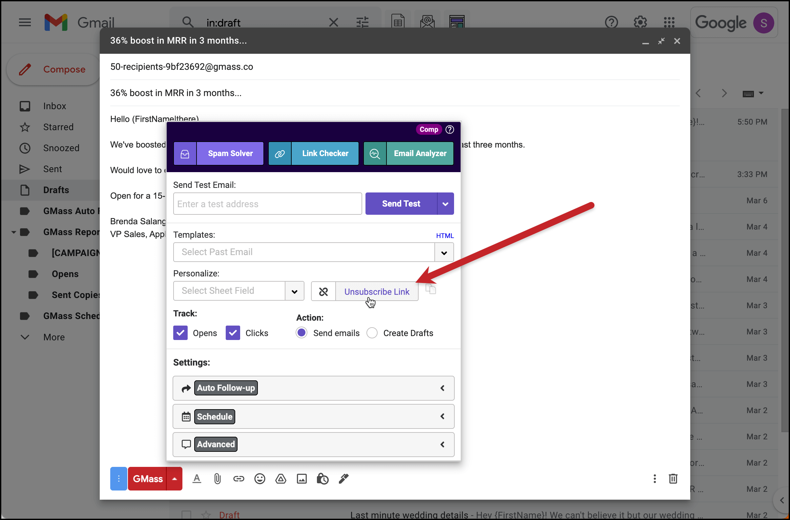This screenshot has width=790, height=520.
Task: Click the Email Analyzer magnifier icon
Action: [375, 153]
